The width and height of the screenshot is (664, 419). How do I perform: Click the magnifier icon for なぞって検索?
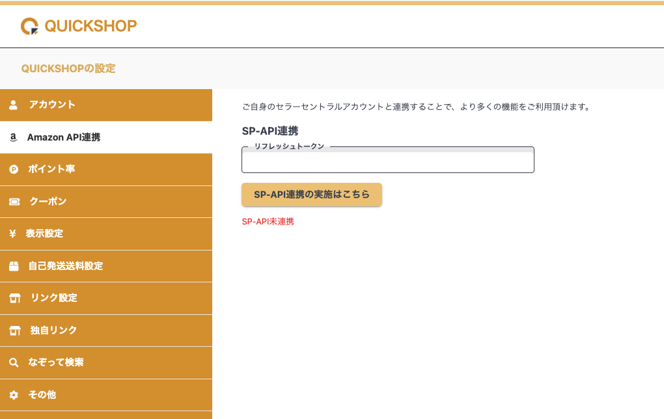(14, 362)
